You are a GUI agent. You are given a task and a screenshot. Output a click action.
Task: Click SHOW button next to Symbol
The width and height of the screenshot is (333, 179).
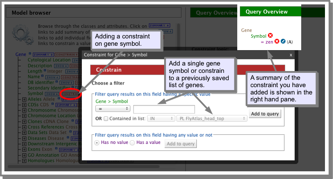point(52,94)
